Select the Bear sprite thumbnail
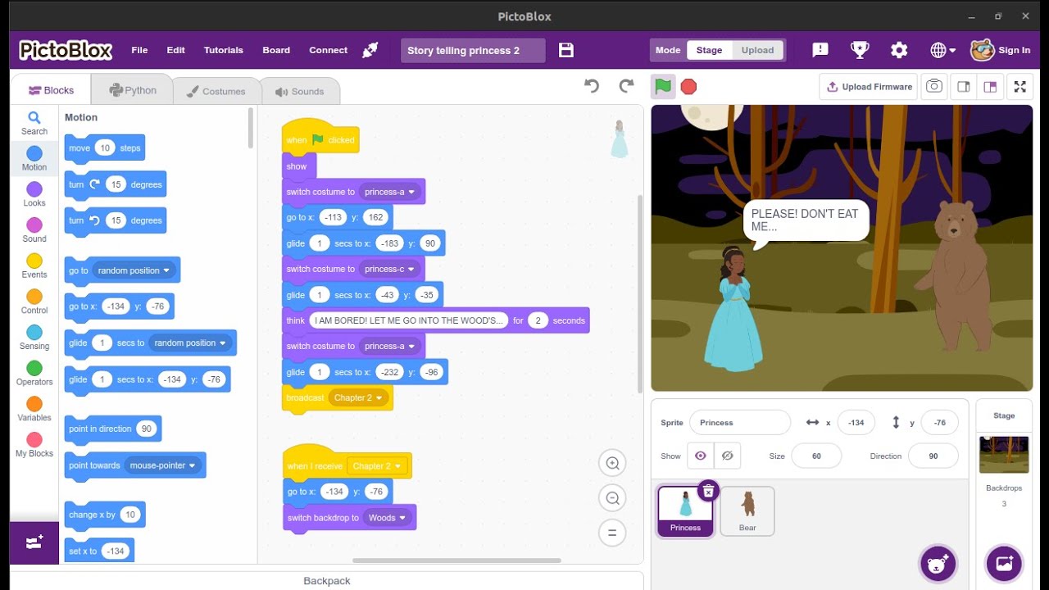 [747, 511]
